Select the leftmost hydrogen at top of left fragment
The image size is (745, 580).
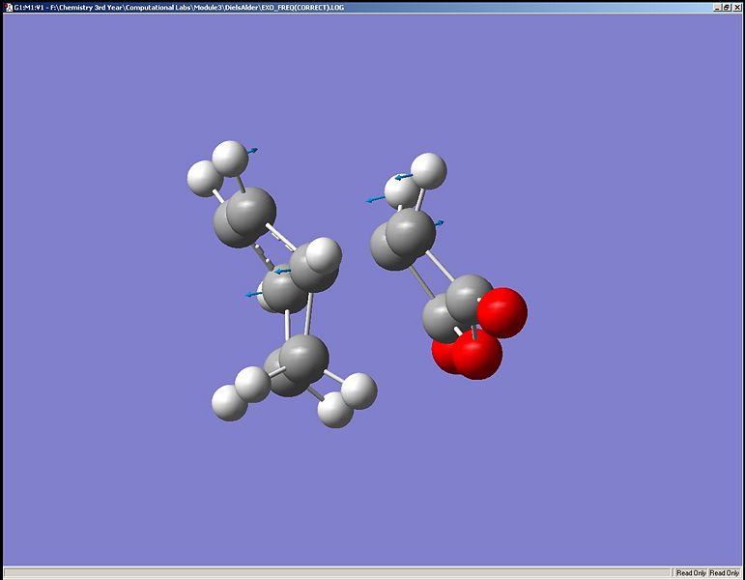point(204,178)
